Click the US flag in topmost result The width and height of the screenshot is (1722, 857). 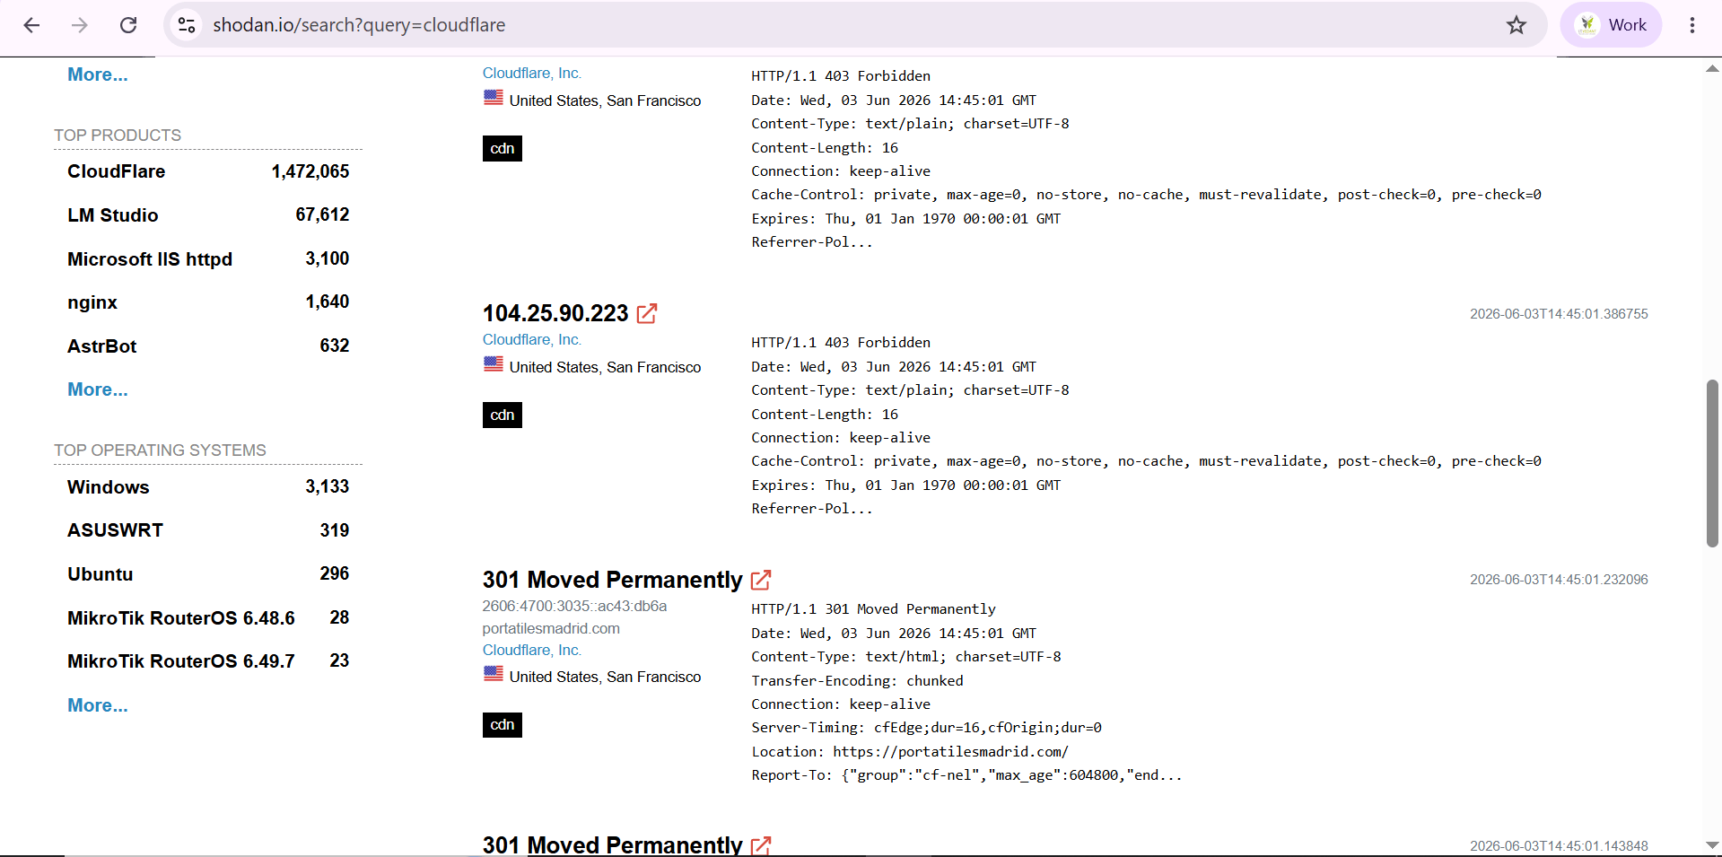494,97
